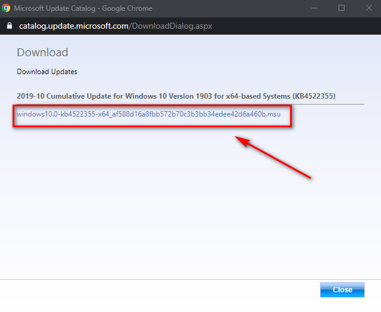
Task: Click the Download heading
Action: pyautogui.click(x=42, y=53)
